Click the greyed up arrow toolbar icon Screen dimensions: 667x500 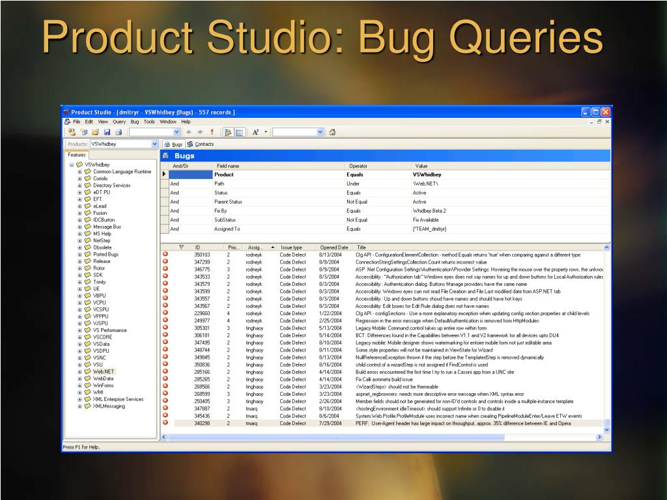[x=188, y=132]
